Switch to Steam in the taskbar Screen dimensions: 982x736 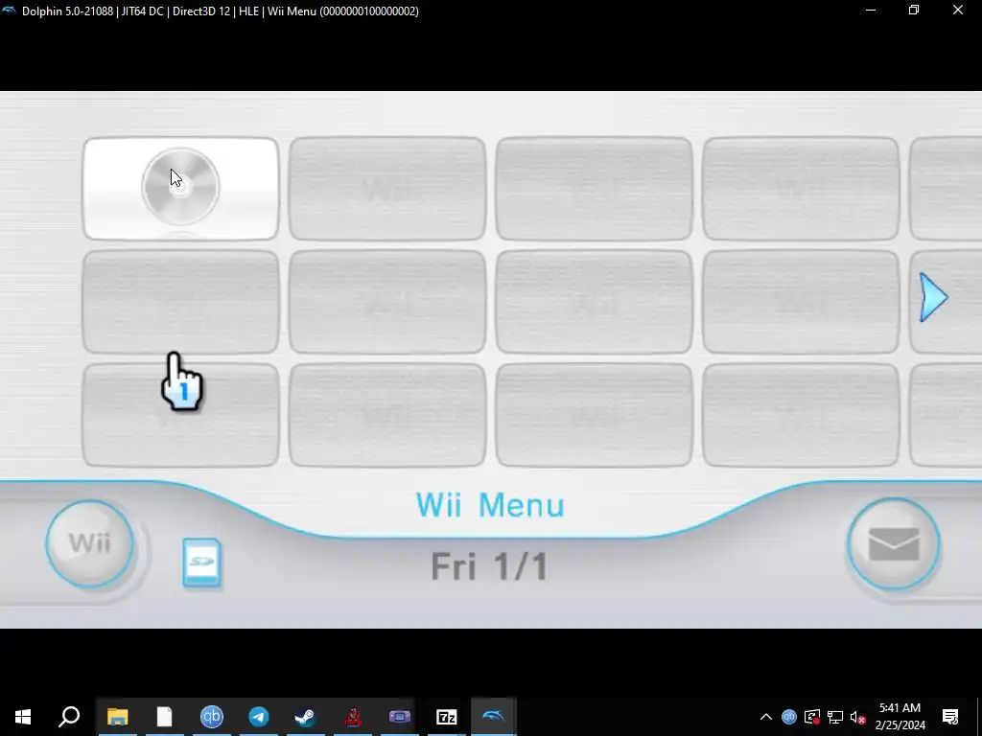pyautogui.click(x=305, y=717)
